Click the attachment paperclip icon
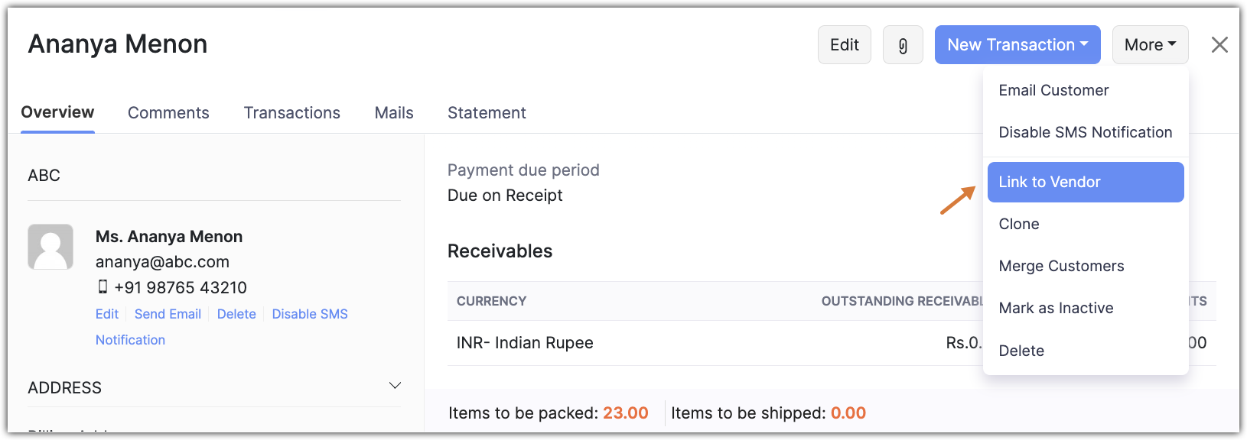 903,45
